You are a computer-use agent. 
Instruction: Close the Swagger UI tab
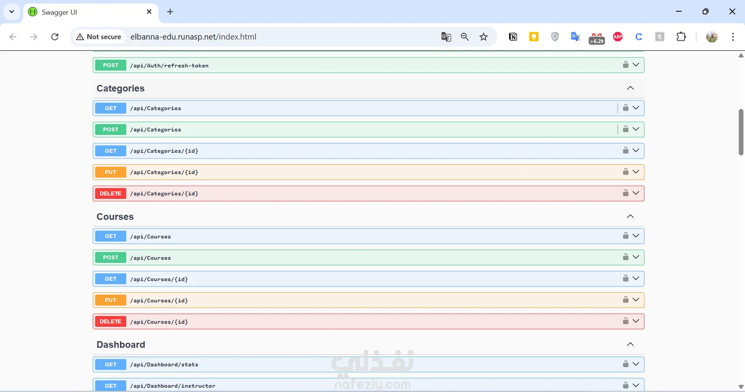pos(149,12)
